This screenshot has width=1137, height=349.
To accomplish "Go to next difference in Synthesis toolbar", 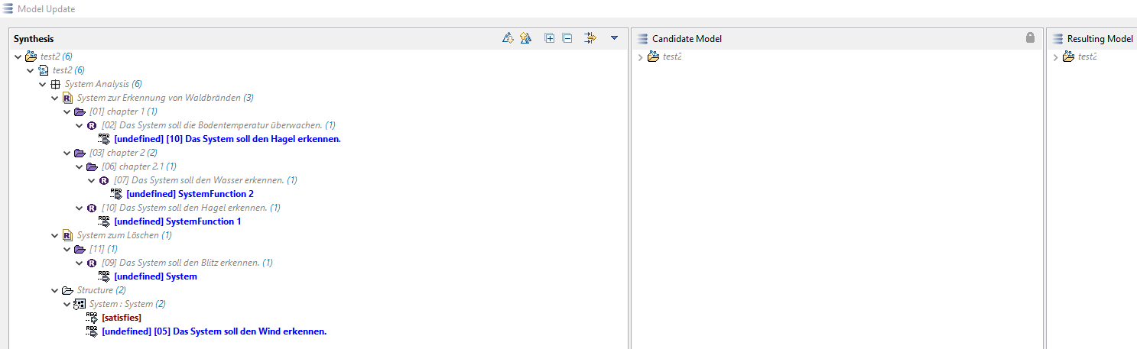I will tap(508, 38).
